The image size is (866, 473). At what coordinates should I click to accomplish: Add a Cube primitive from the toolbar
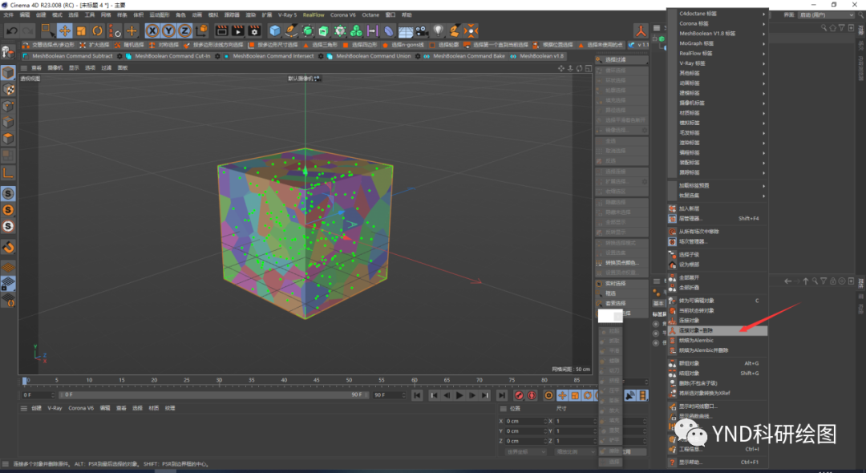pyautogui.click(x=274, y=31)
